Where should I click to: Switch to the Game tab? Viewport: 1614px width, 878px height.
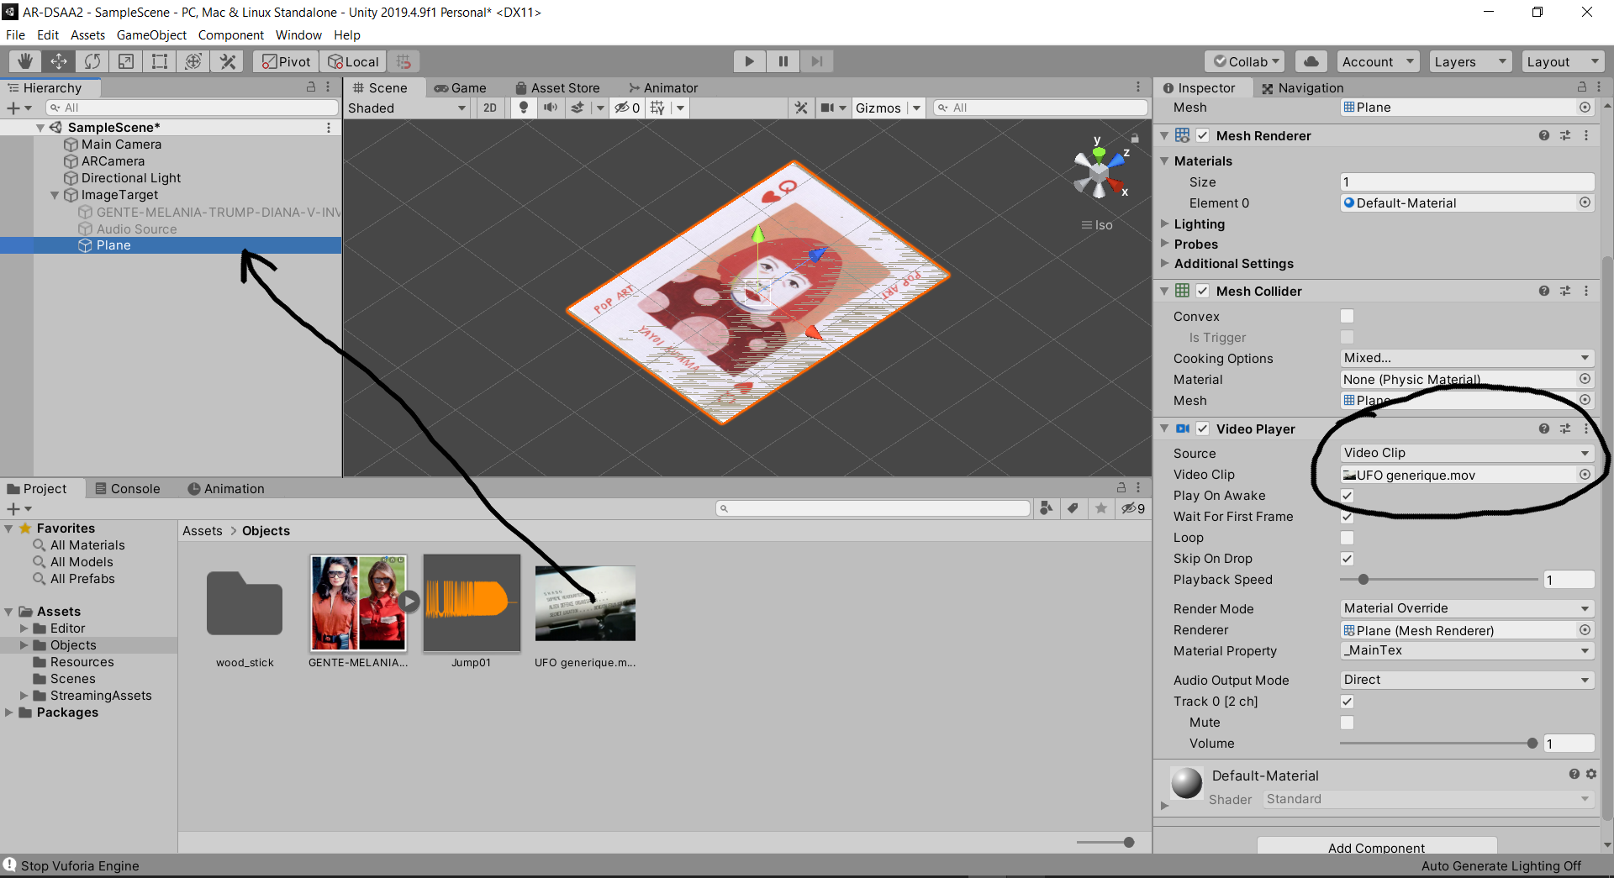(460, 87)
